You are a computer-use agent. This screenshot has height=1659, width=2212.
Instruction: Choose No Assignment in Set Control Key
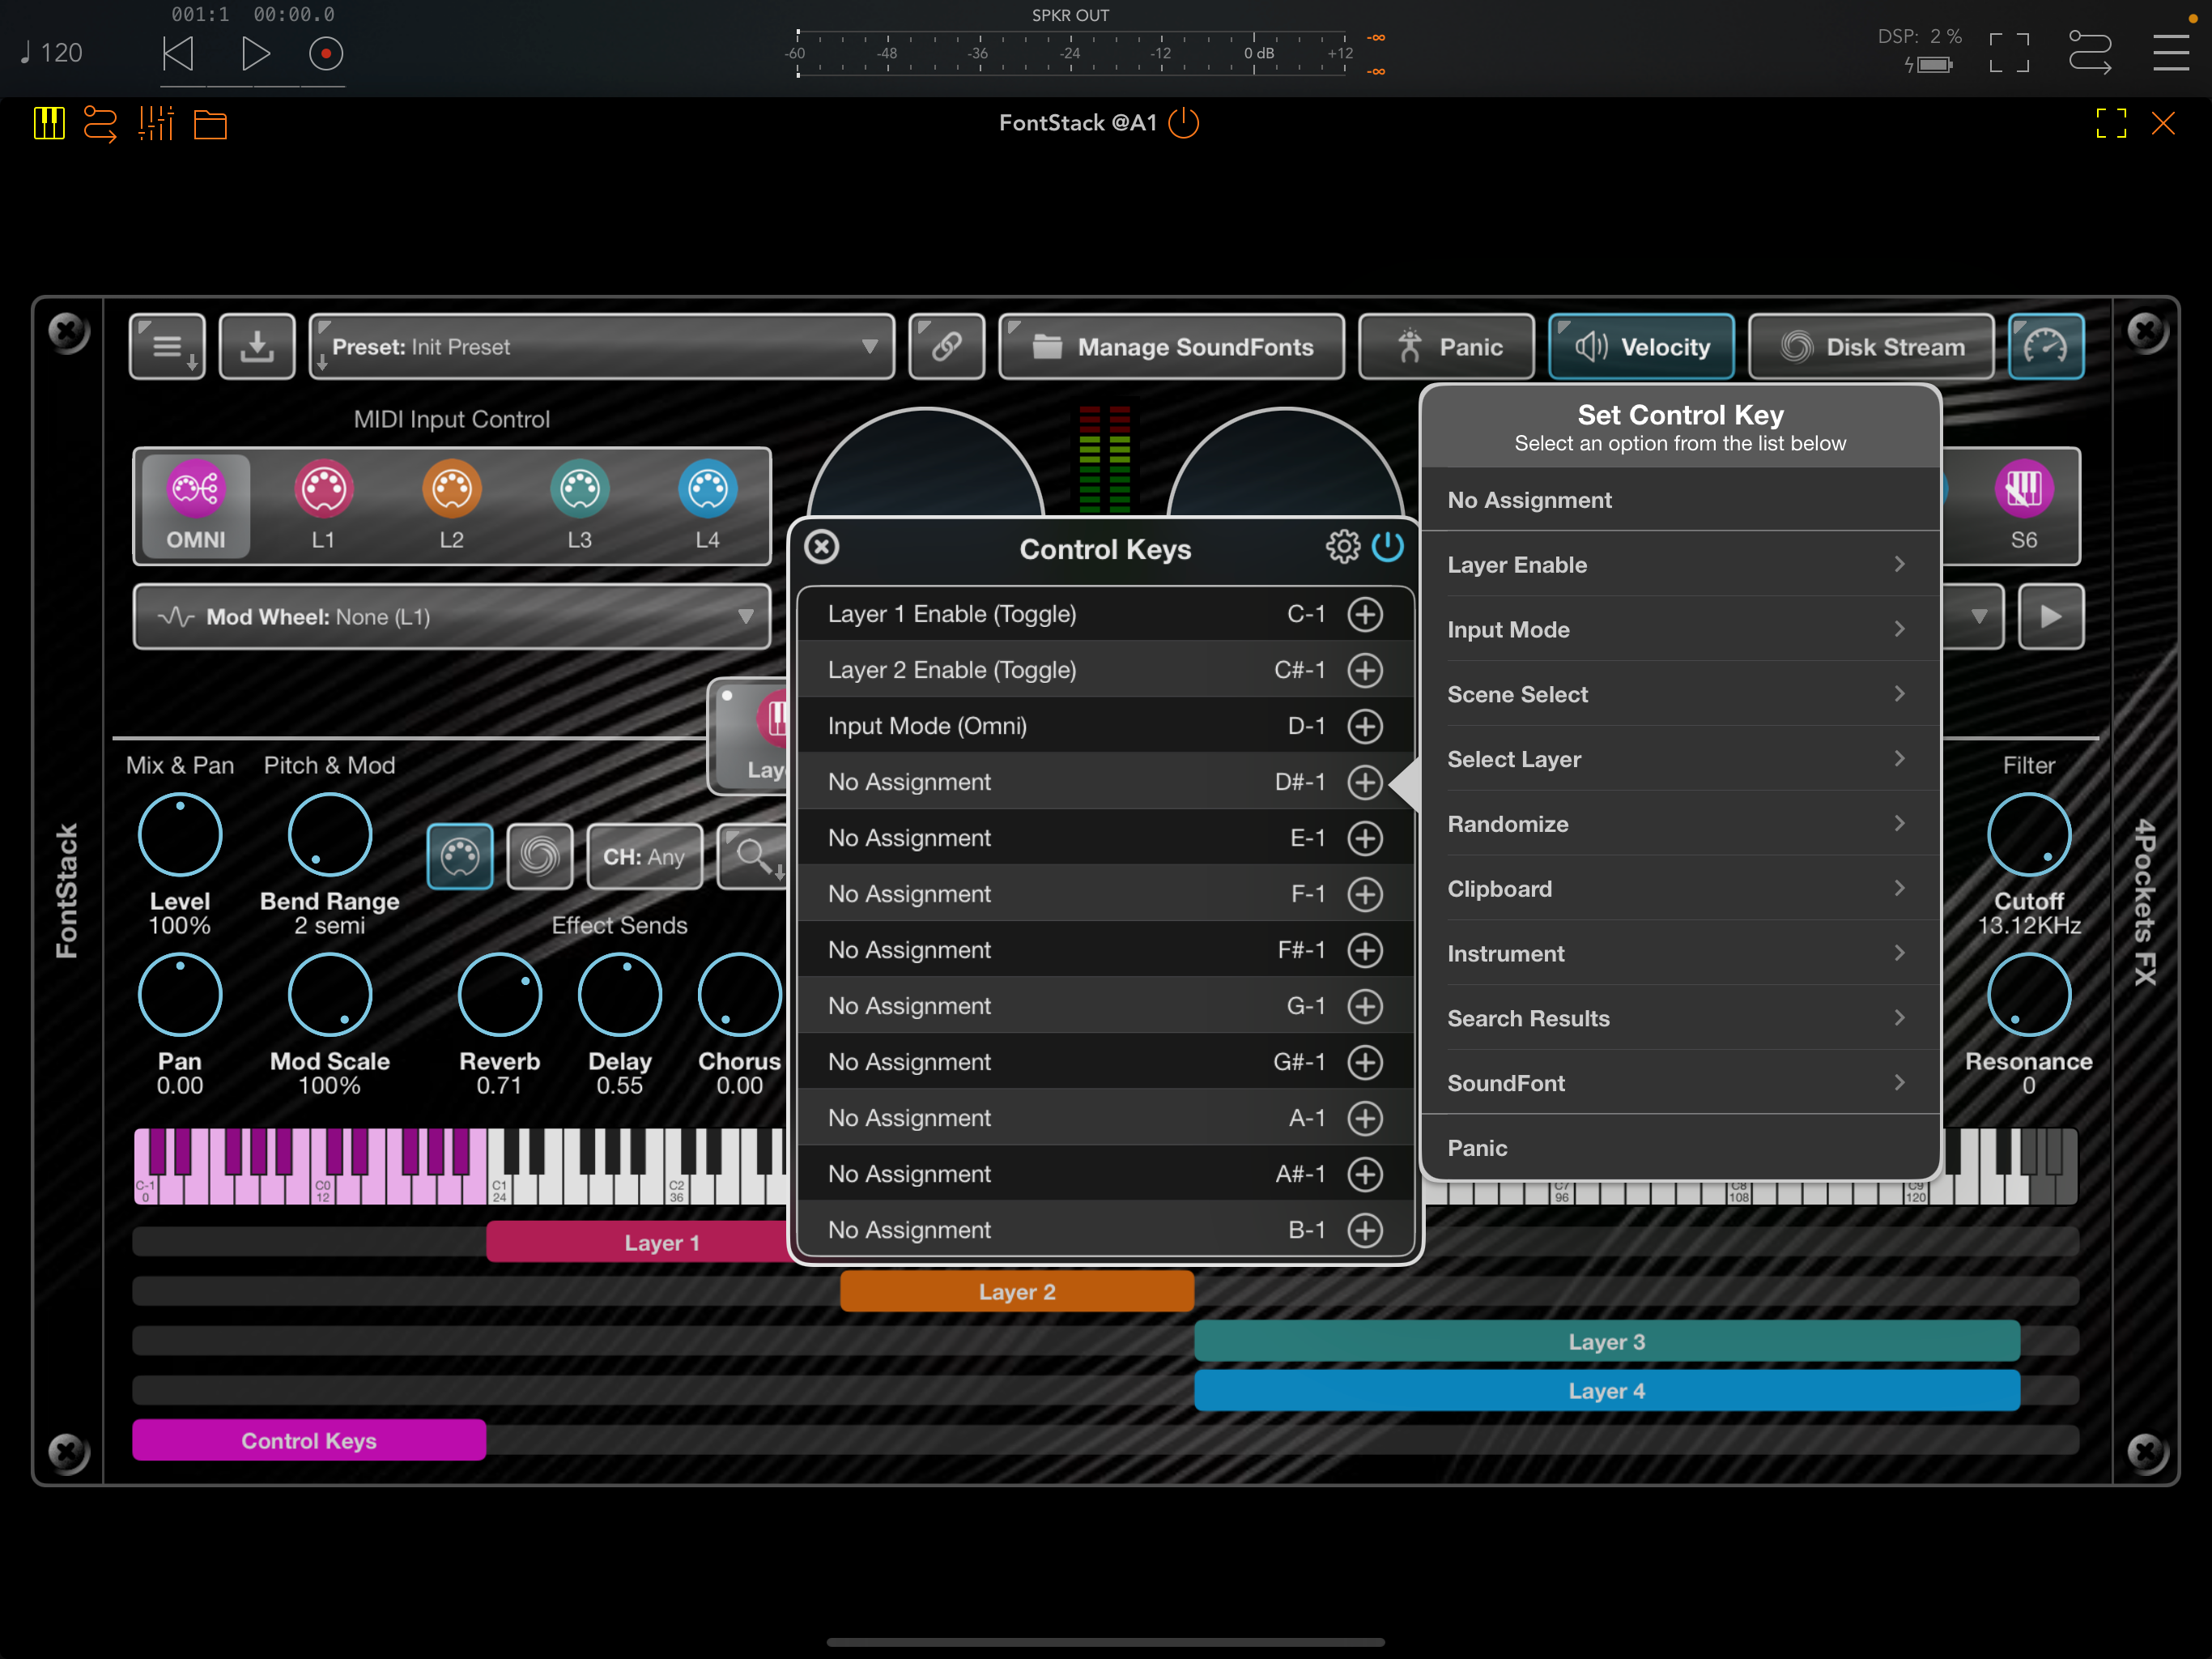click(1680, 499)
